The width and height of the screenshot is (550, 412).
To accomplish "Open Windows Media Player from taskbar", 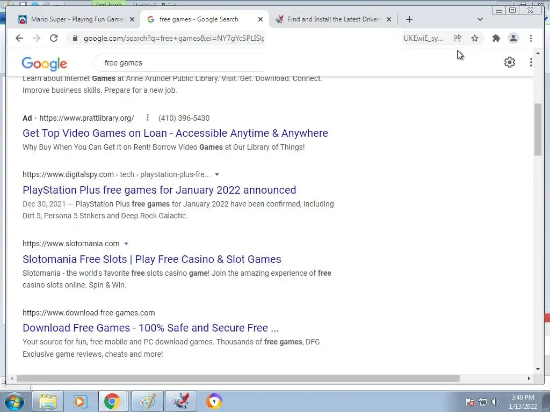I will tap(79, 401).
